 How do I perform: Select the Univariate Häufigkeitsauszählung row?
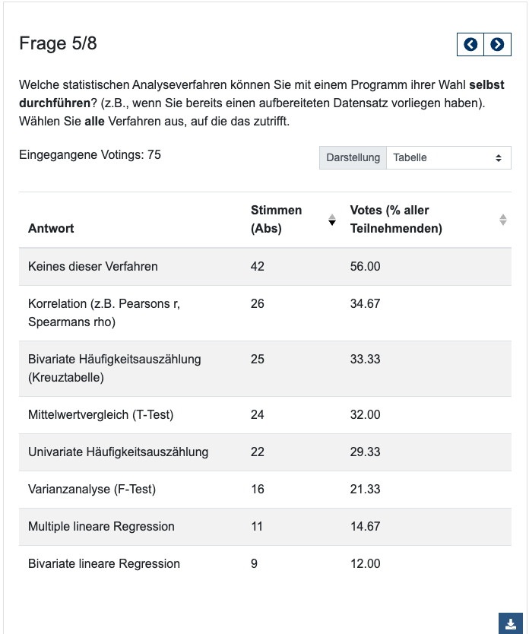(118, 452)
